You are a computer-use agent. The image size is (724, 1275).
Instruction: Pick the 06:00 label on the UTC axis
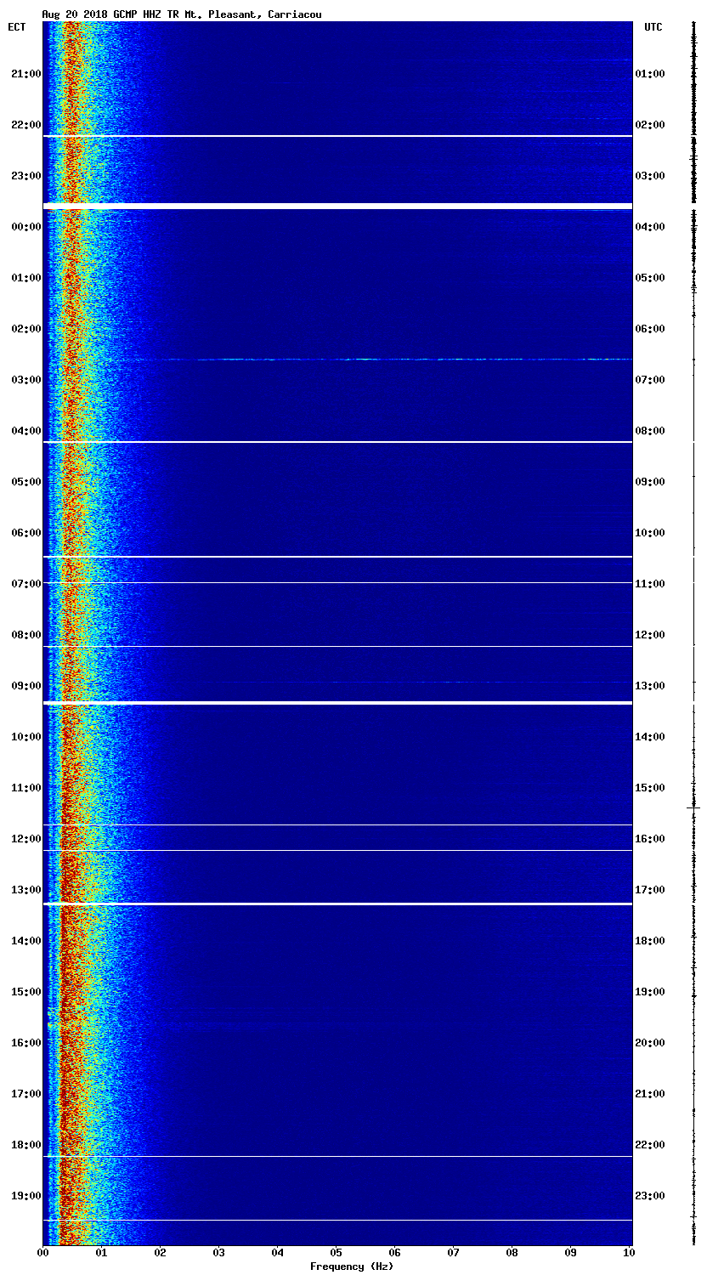650,329
